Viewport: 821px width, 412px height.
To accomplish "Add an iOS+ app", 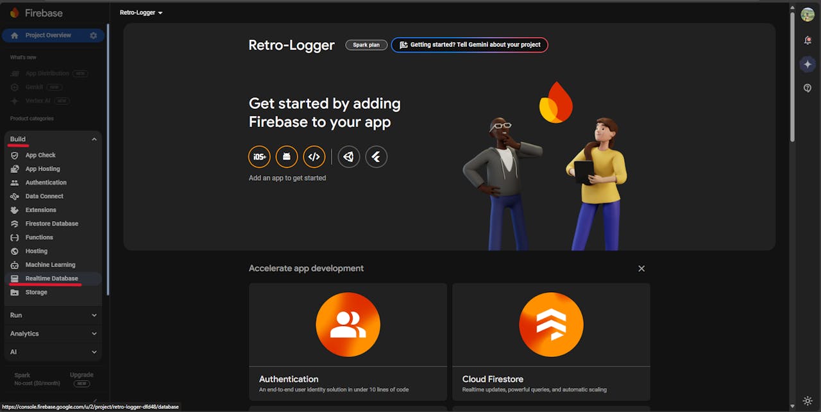I will [x=260, y=157].
